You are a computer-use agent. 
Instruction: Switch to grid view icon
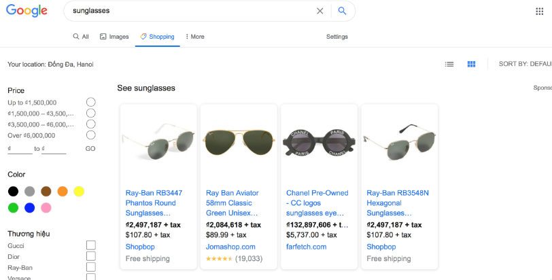tap(471, 64)
